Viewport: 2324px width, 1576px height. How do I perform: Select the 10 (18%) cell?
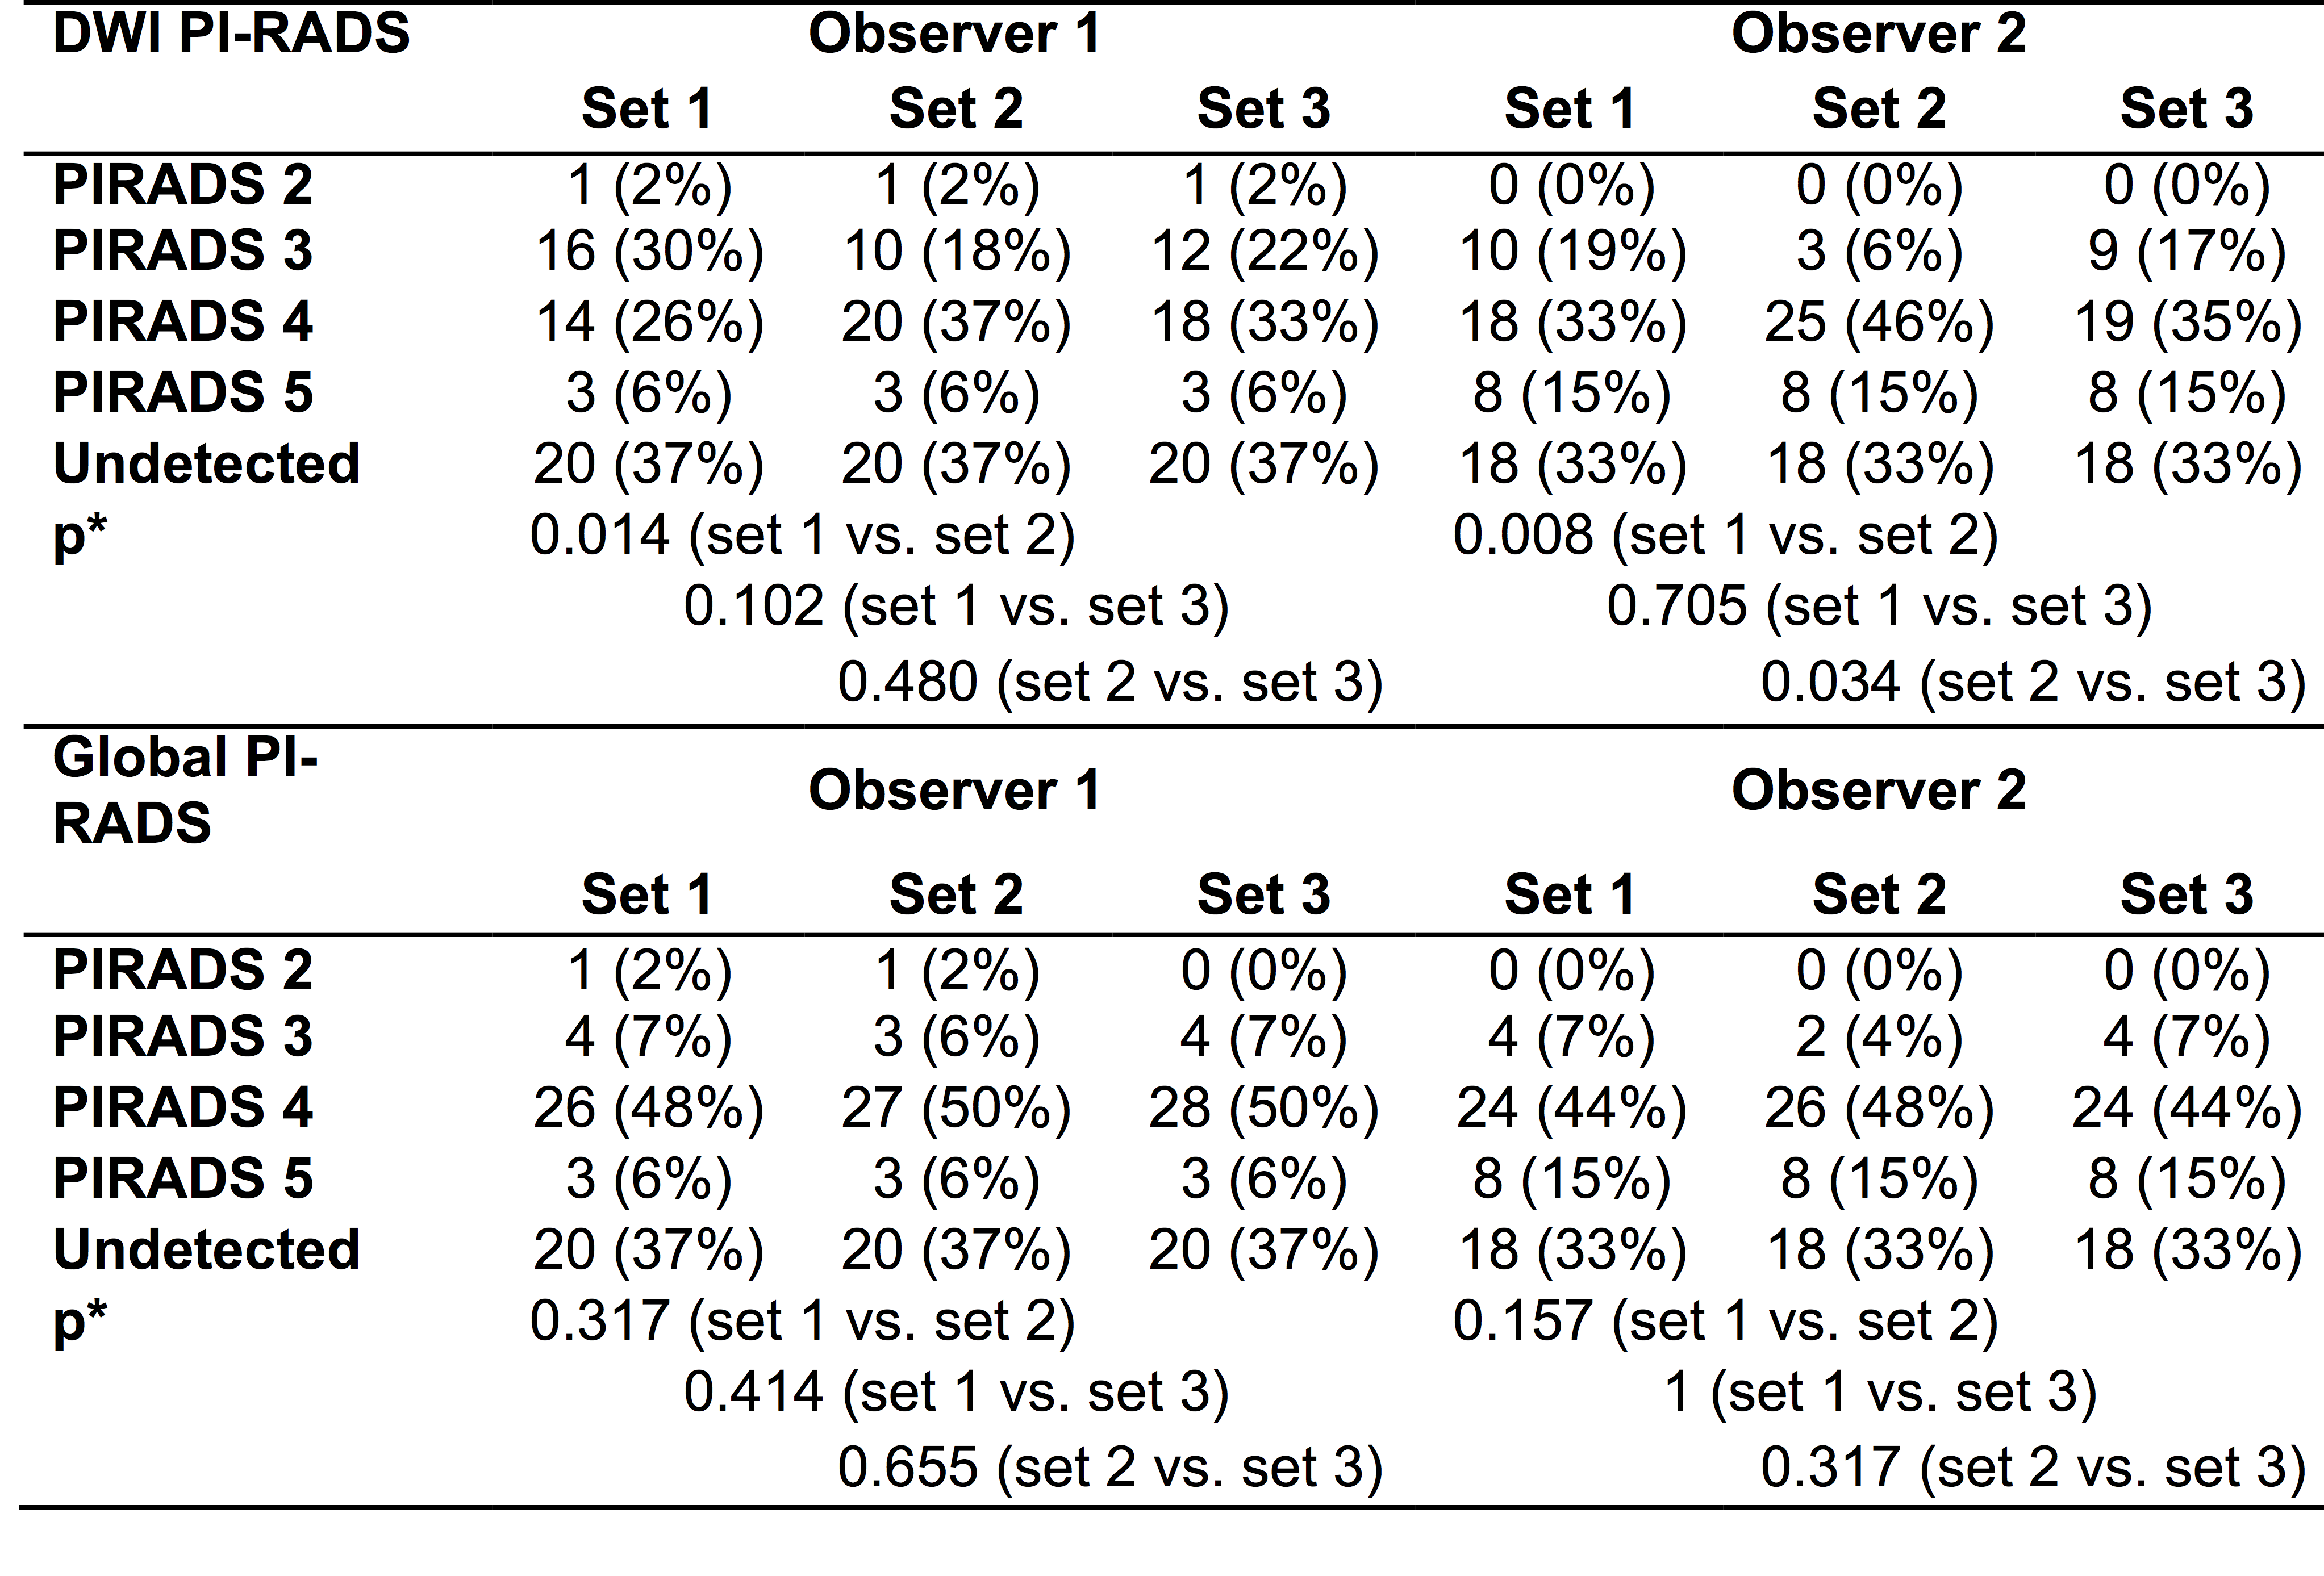pyautogui.click(x=956, y=250)
